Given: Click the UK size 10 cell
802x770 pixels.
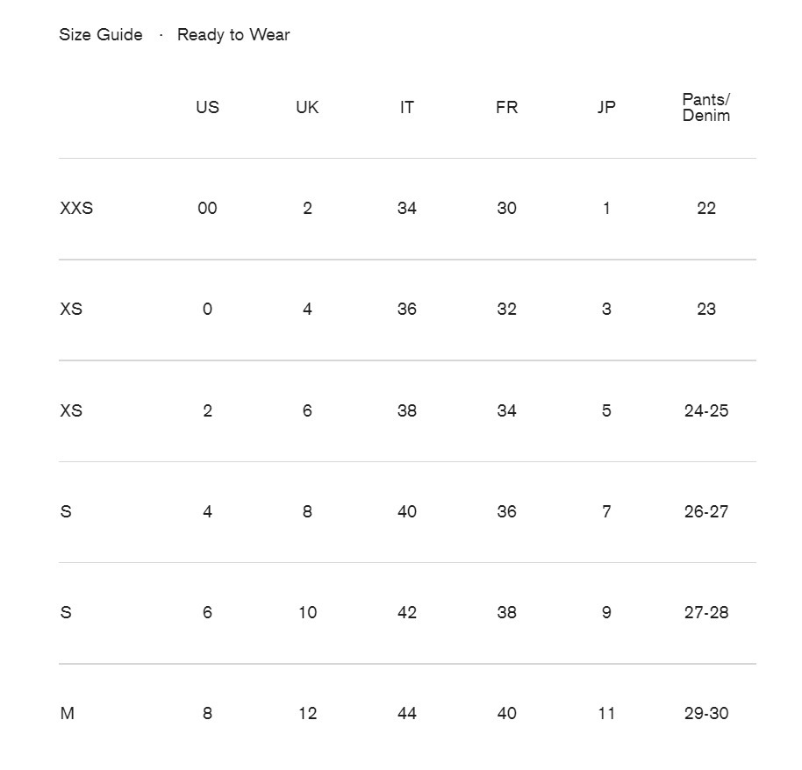Looking at the screenshot, I should [x=307, y=612].
